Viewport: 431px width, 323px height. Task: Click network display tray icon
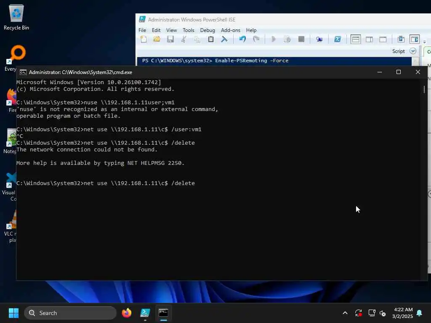point(372,313)
